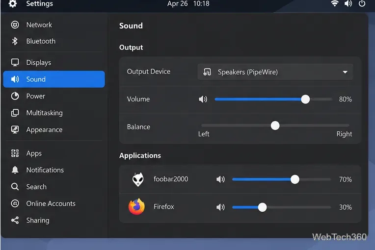
Task: Click the Displays monitor icon in sidebar
Action: click(x=15, y=63)
